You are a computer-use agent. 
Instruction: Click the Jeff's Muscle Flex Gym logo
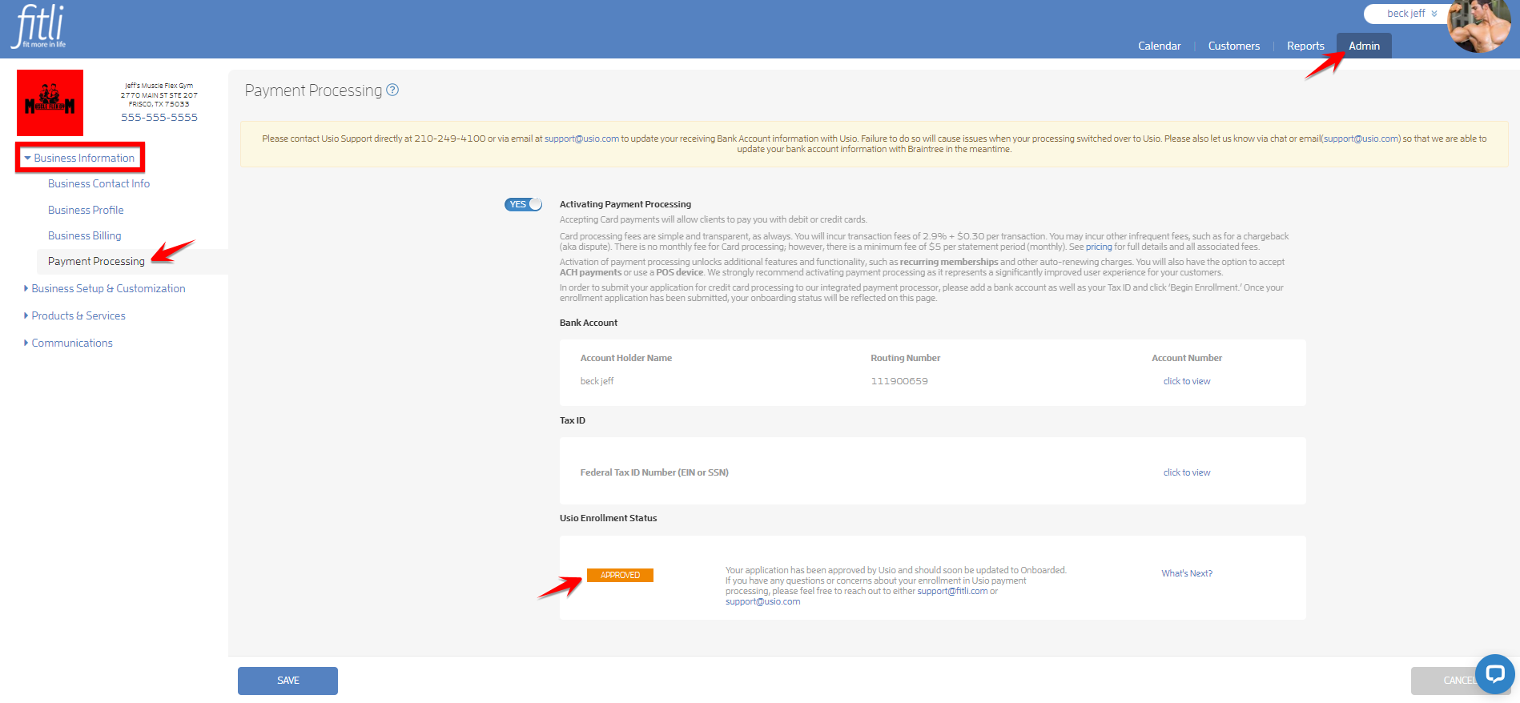50,102
